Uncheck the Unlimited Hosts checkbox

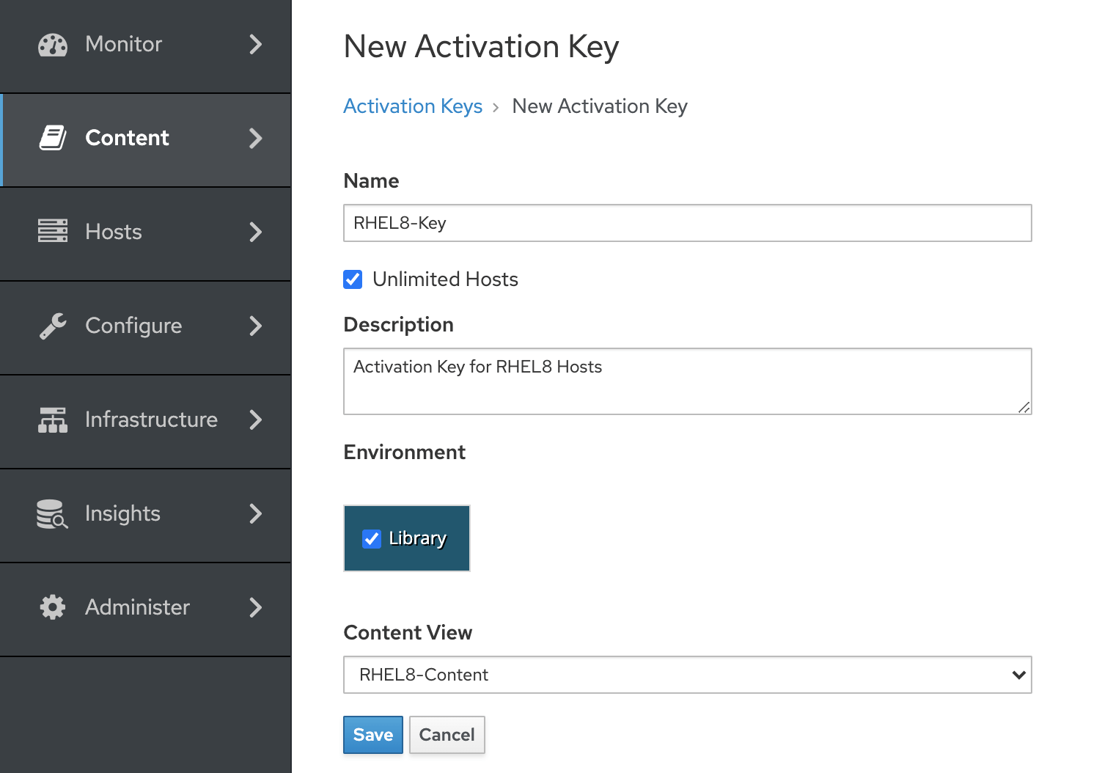pos(353,279)
